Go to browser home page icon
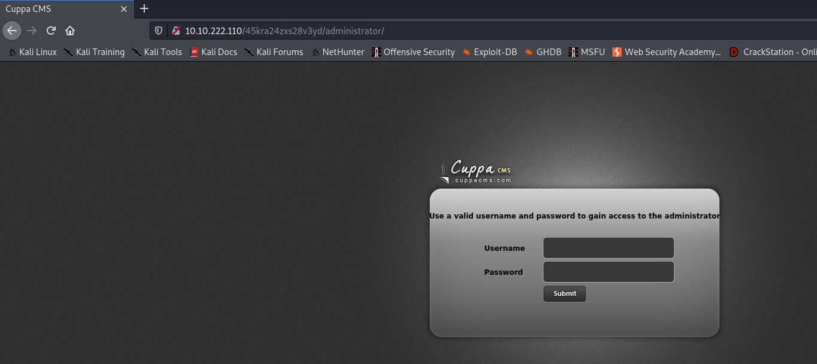The image size is (817, 364). click(70, 31)
